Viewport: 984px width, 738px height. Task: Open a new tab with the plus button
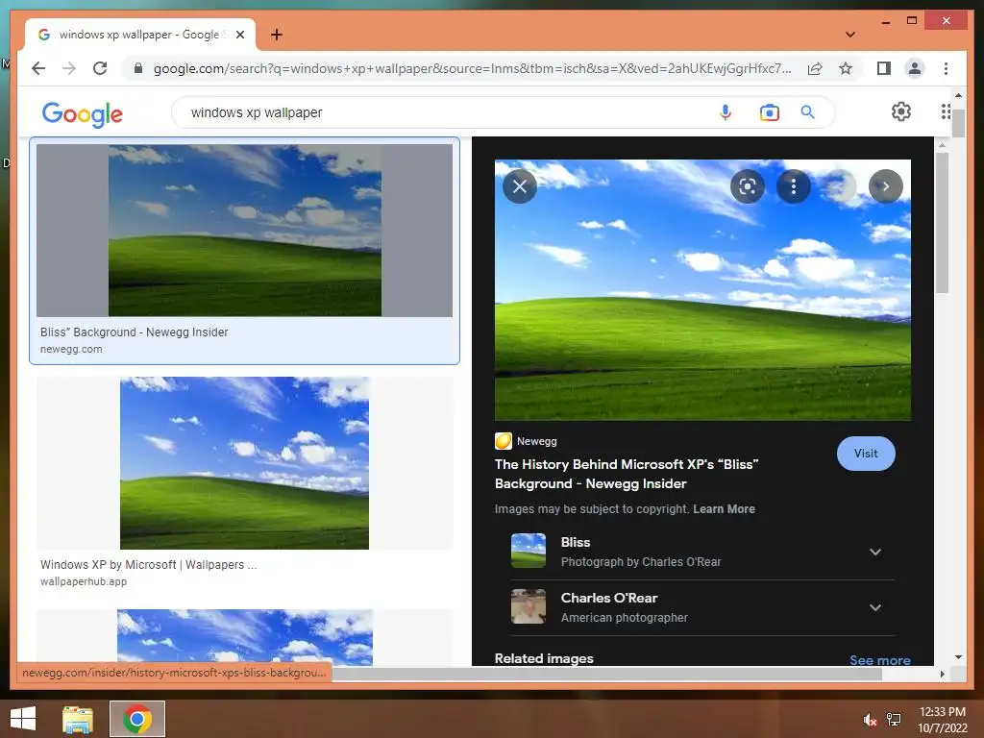click(x=276, y=35)
